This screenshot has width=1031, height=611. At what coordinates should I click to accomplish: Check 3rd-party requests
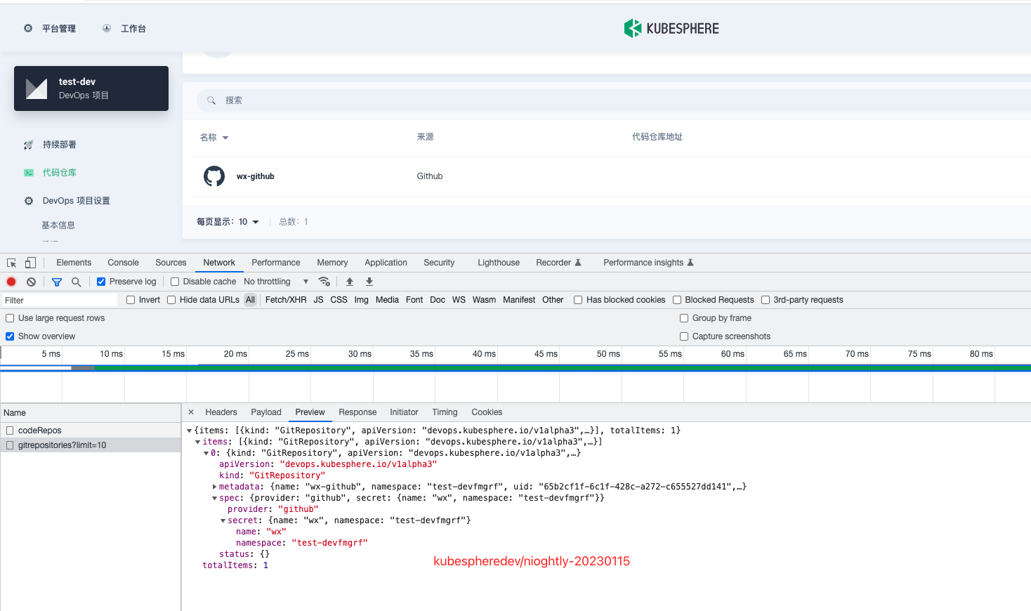coord(766,300)
